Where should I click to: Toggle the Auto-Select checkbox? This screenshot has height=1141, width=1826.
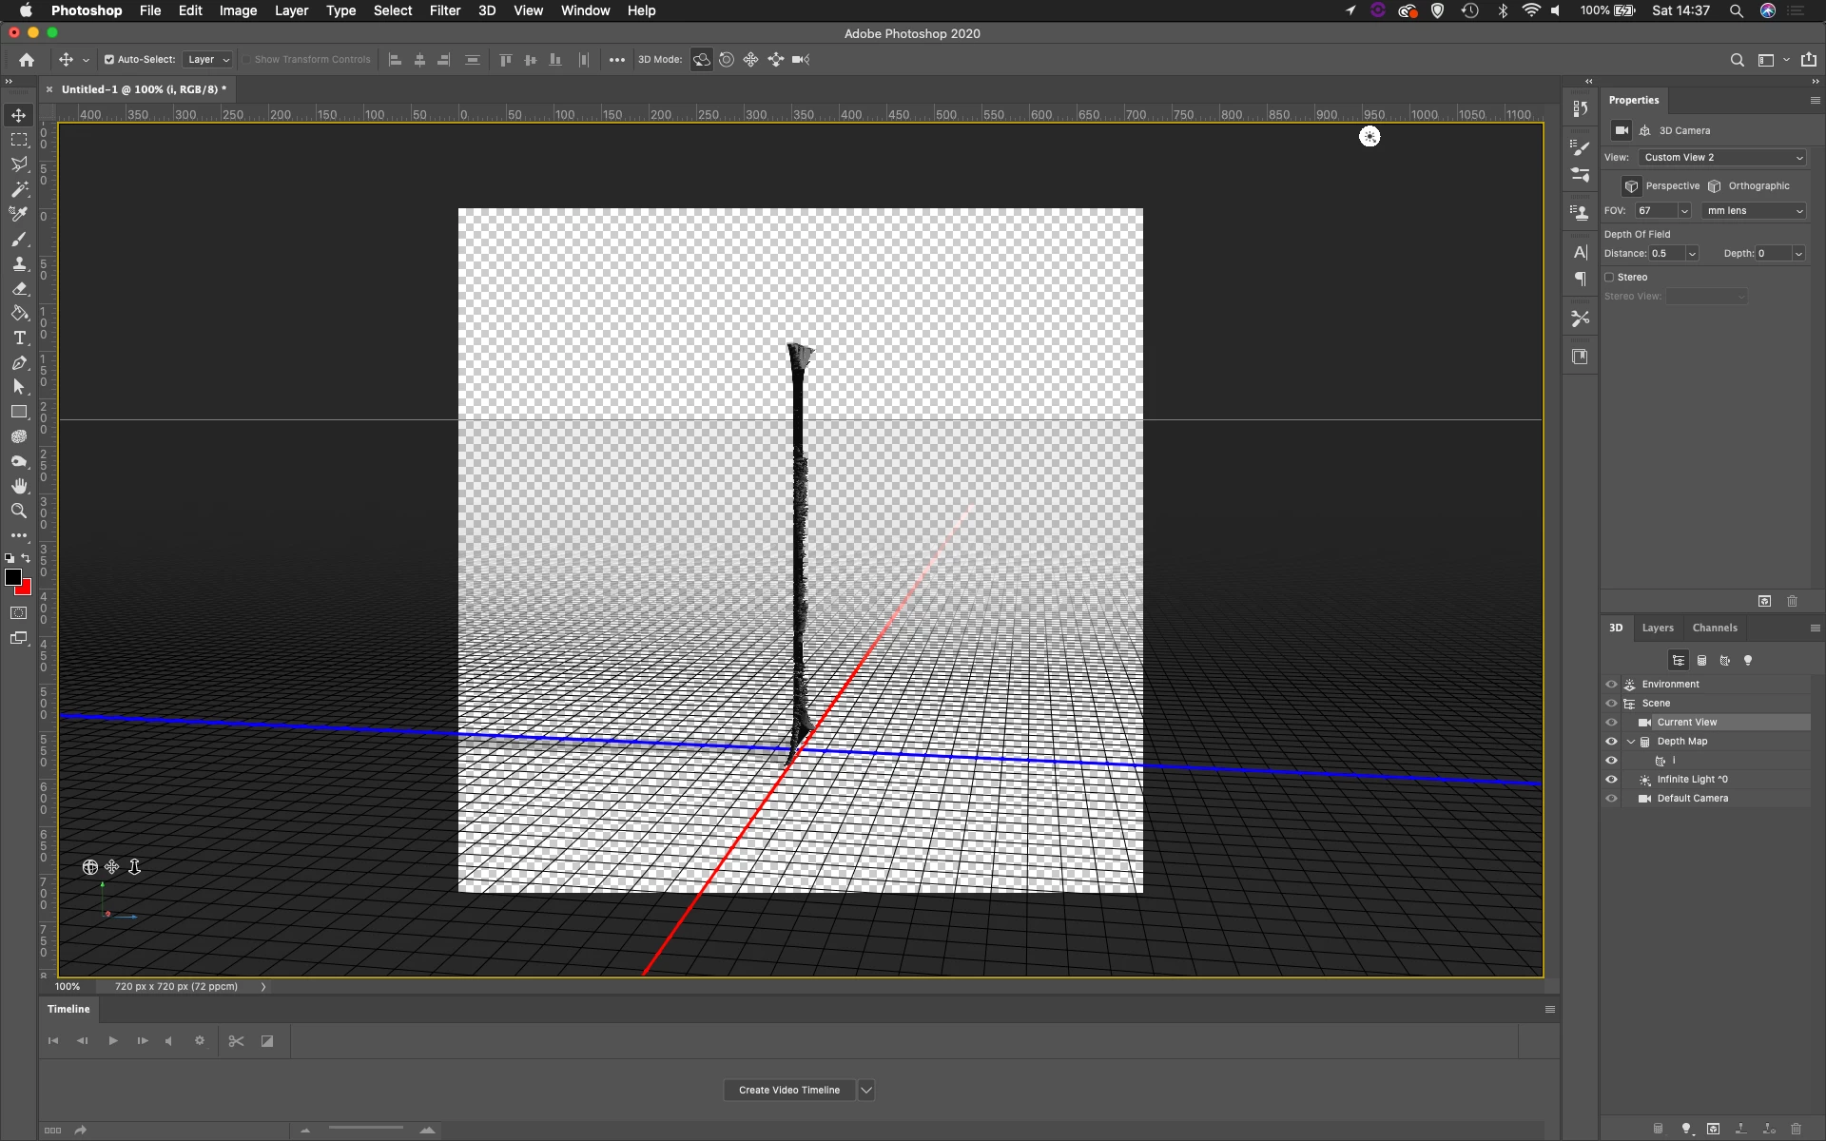pyautogui.click(x=109, y=60)
